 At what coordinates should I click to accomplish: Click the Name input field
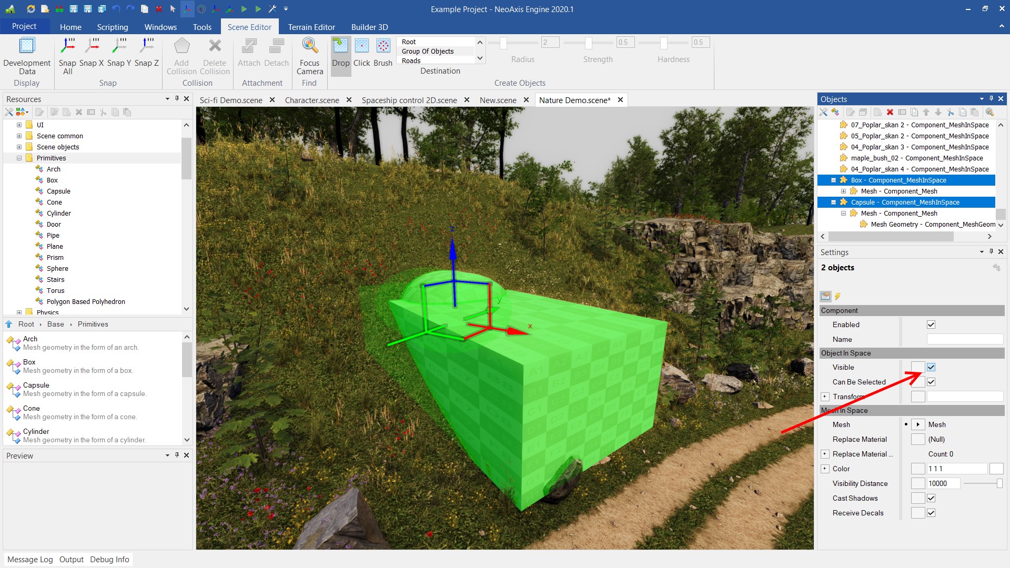[964, 339]
